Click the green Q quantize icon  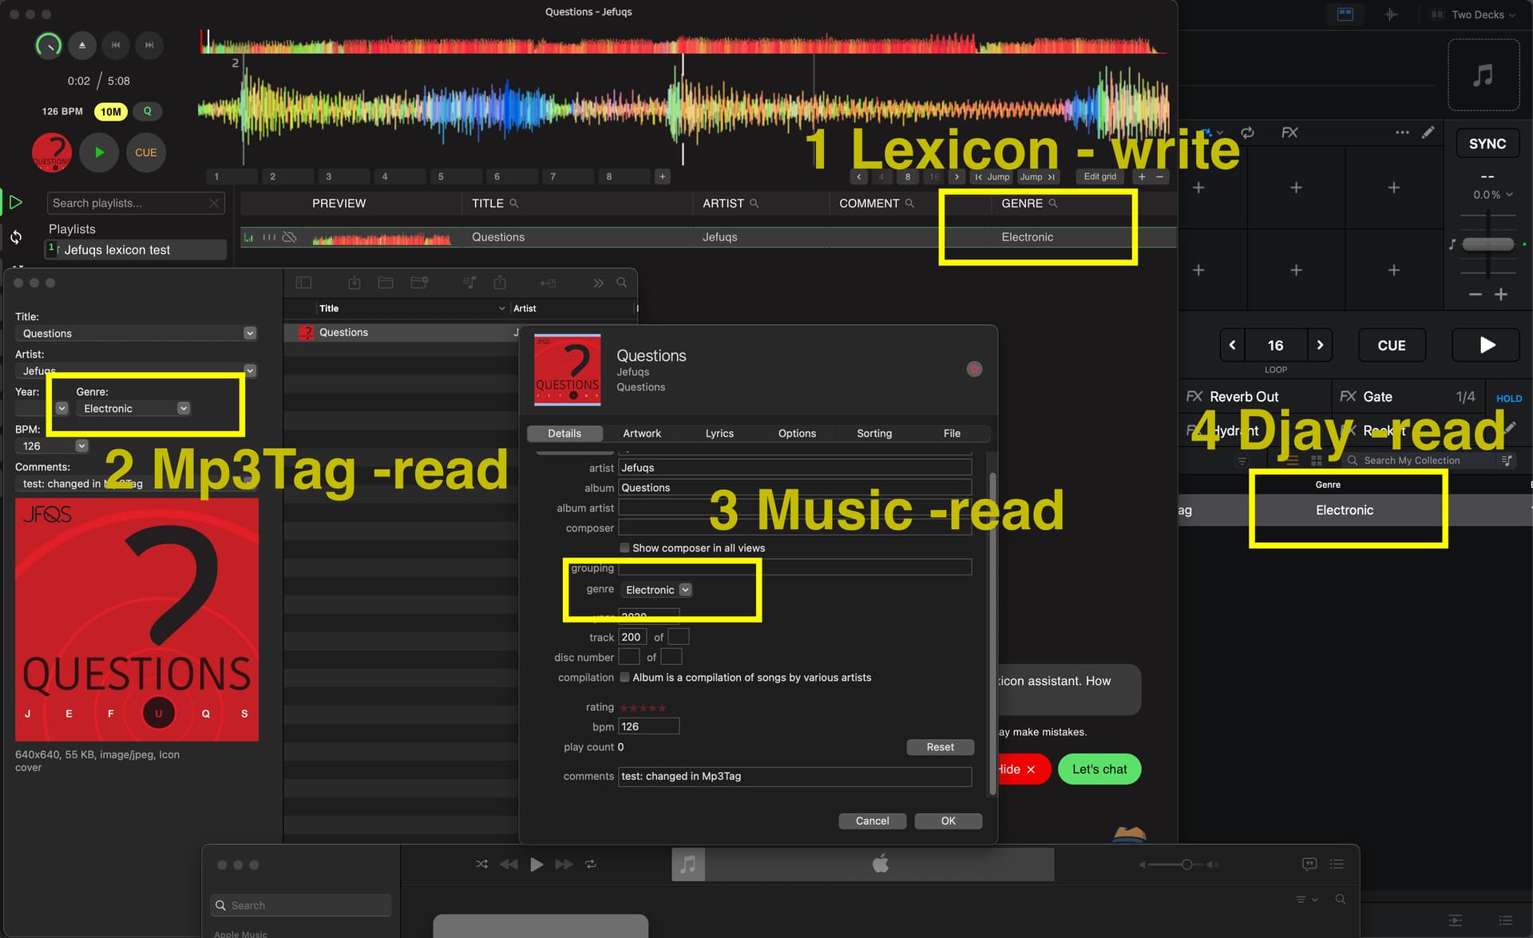point(147,112)
